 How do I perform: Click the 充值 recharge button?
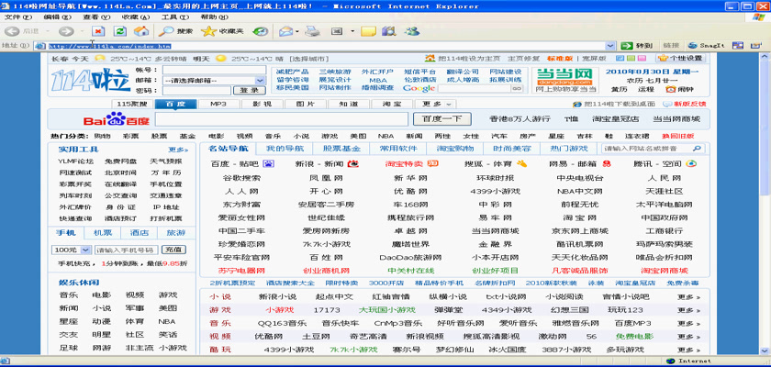click(173, 250)
